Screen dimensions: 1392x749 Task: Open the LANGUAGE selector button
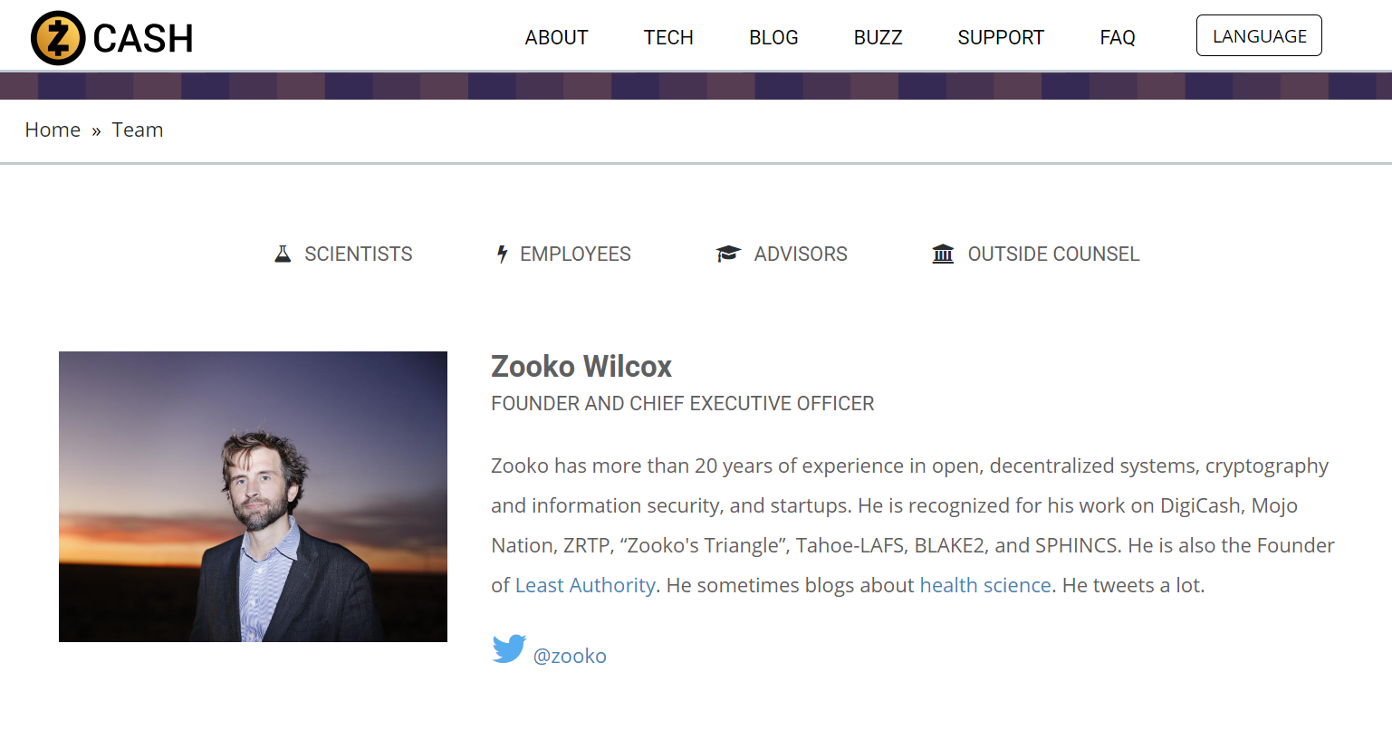1259,36
